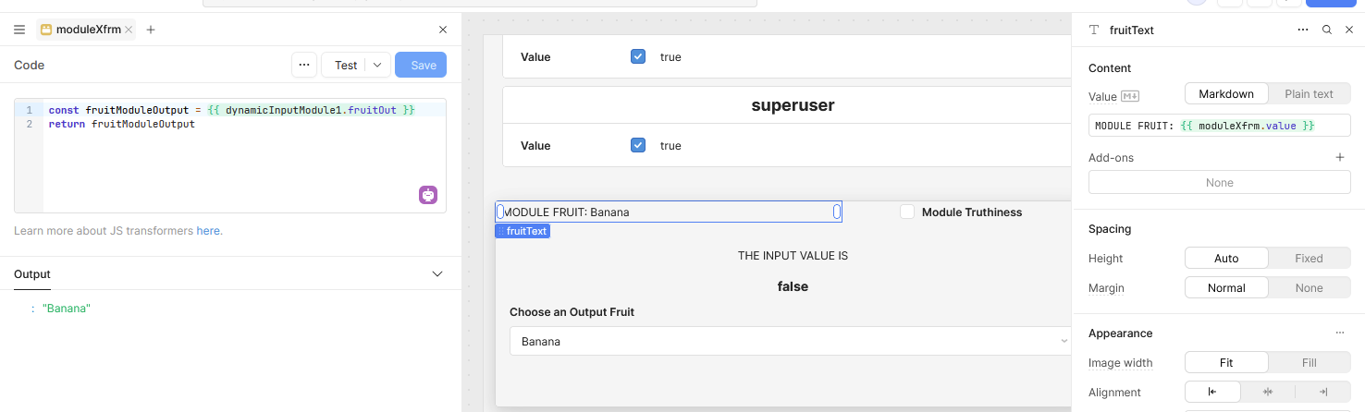The height and width of the screenshot is (412, 1365).
Task: Align content to the right
Action: point(1323,393)
